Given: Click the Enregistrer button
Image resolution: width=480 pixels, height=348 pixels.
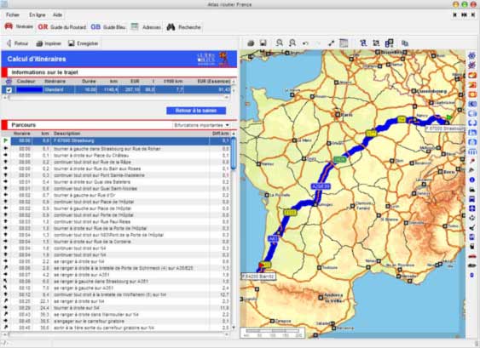Looking at the screenshot, I should [x=84, y=43].
